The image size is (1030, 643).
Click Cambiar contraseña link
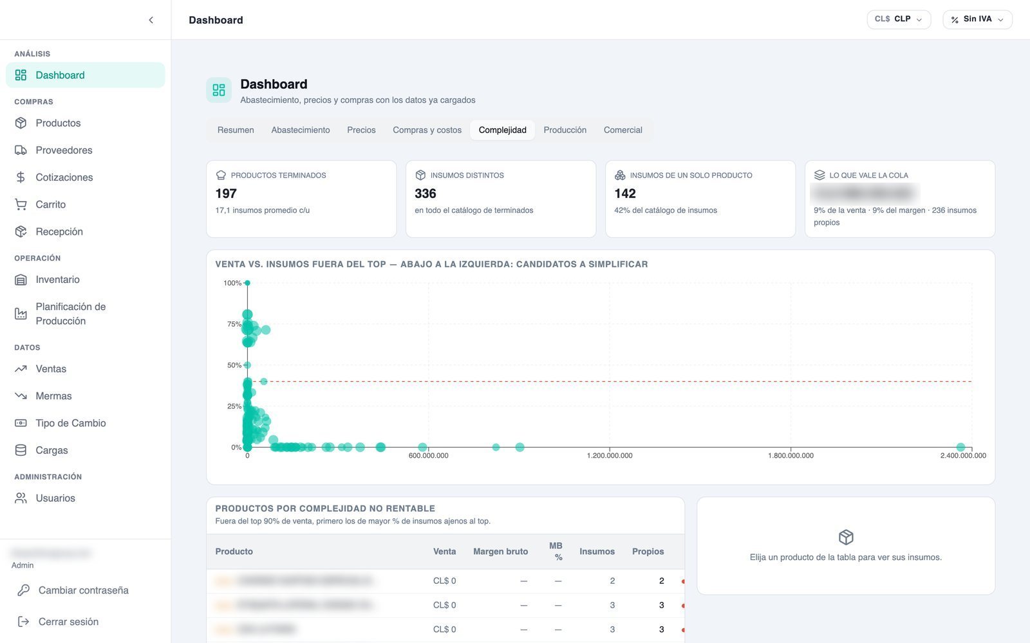(x=85, y=590)
